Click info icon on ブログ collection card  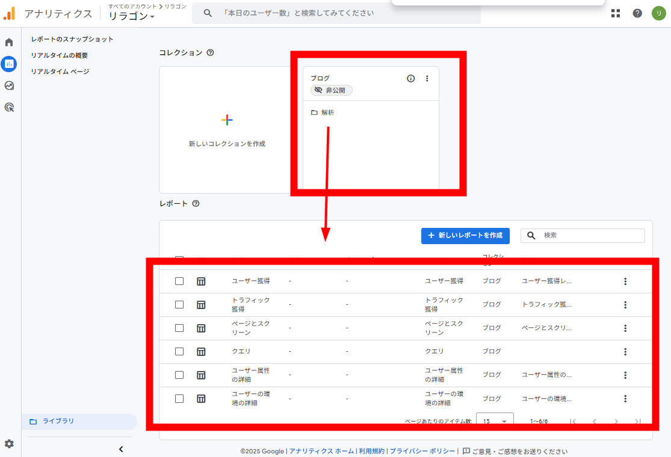411,78
